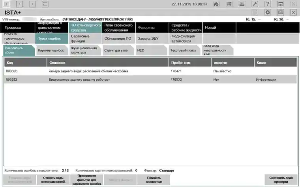Switch to the NED tab
This screenshot has width=300, height=187.
[151, 50]
